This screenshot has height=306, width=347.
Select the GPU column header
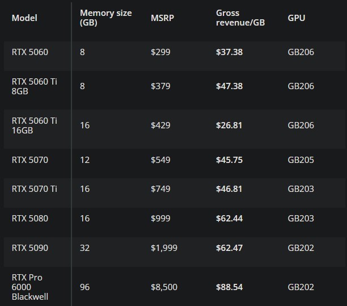(x=297, y=18)
